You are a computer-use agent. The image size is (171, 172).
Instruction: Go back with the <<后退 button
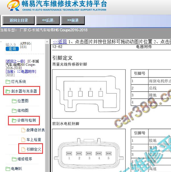coord(48,21)
